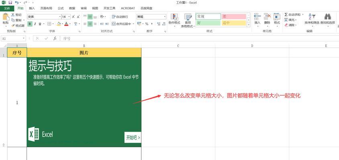339x160 pixels.
Task: Click the Copy (复制) icon
Action: pos(13,20)
